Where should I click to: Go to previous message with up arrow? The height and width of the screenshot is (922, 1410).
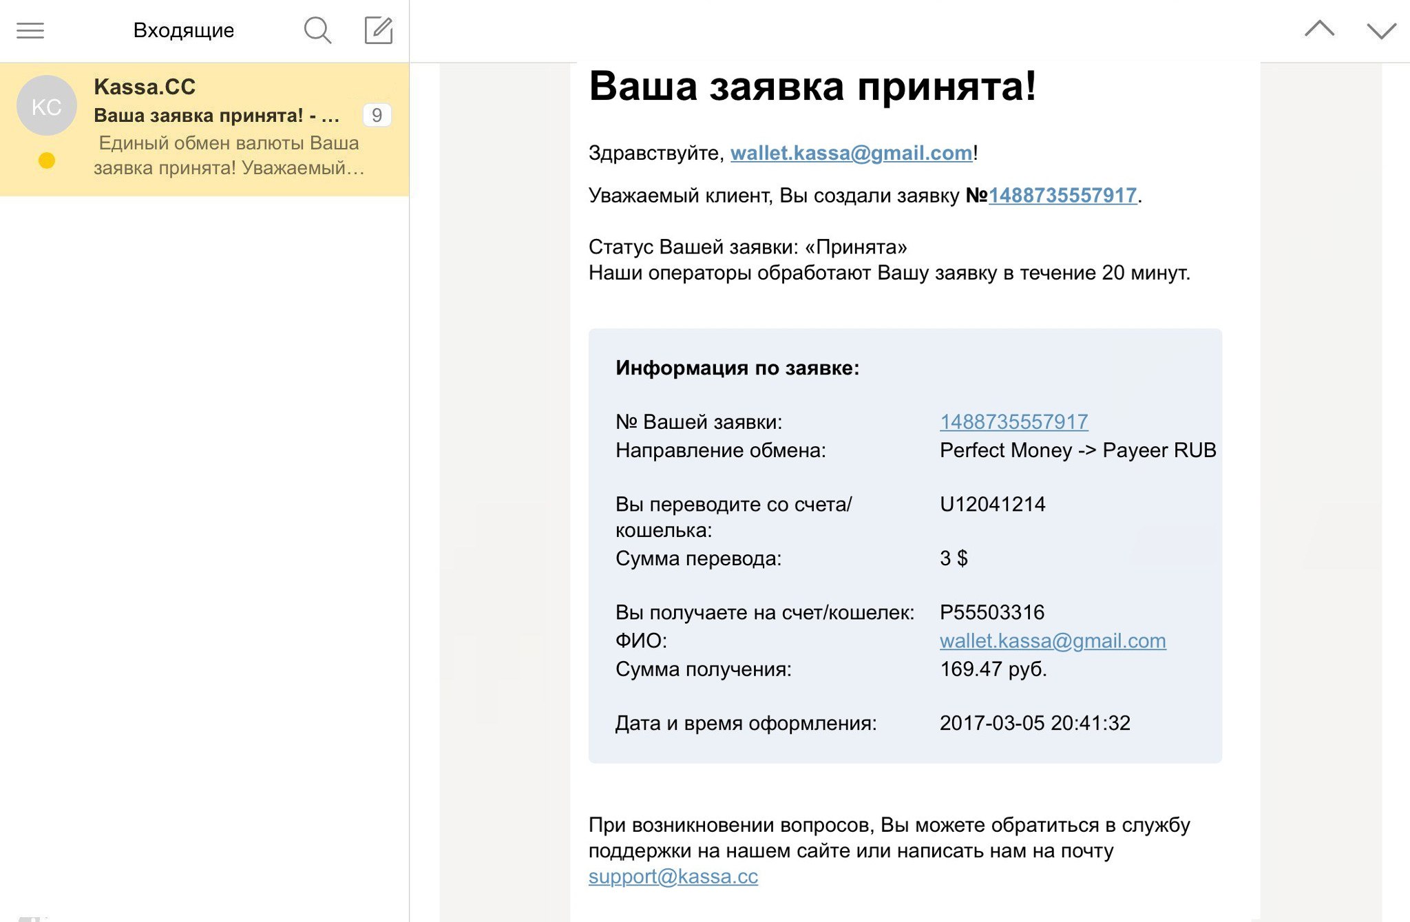coord(1319,30)
